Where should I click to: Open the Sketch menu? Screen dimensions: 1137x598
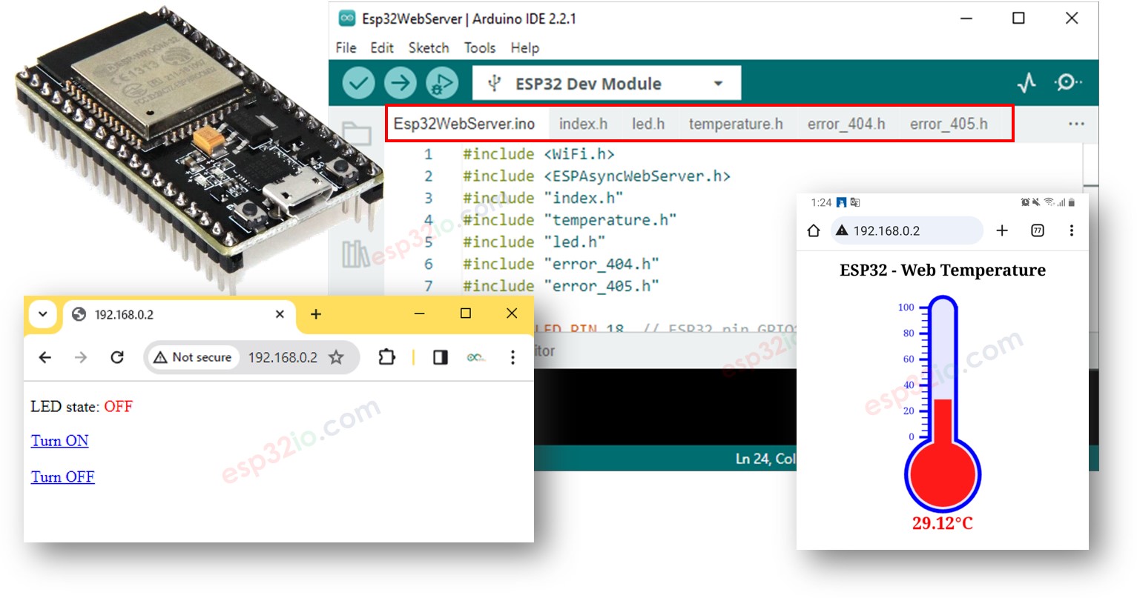(x=428, y=48)
